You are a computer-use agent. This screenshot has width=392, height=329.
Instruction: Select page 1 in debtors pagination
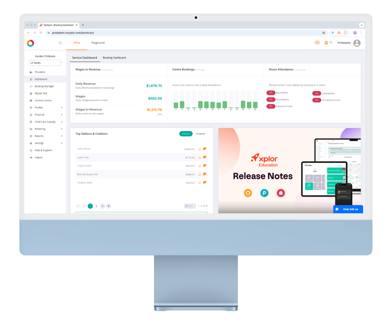pos(90,206)
